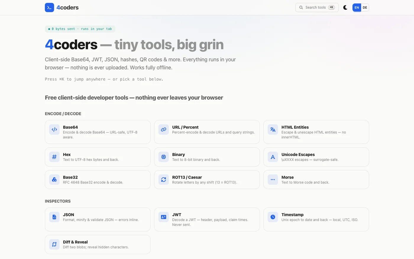Click the HTML Entities translate icon

273,129
